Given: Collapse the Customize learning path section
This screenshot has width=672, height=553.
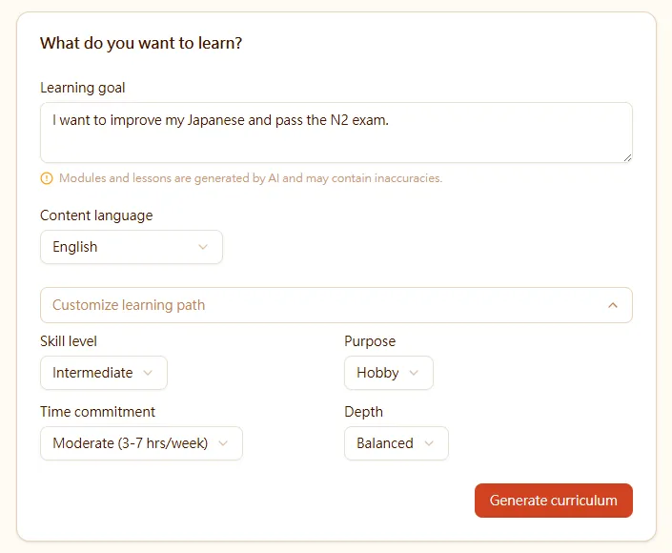Looking at the screenshot, I should point(336,305).
